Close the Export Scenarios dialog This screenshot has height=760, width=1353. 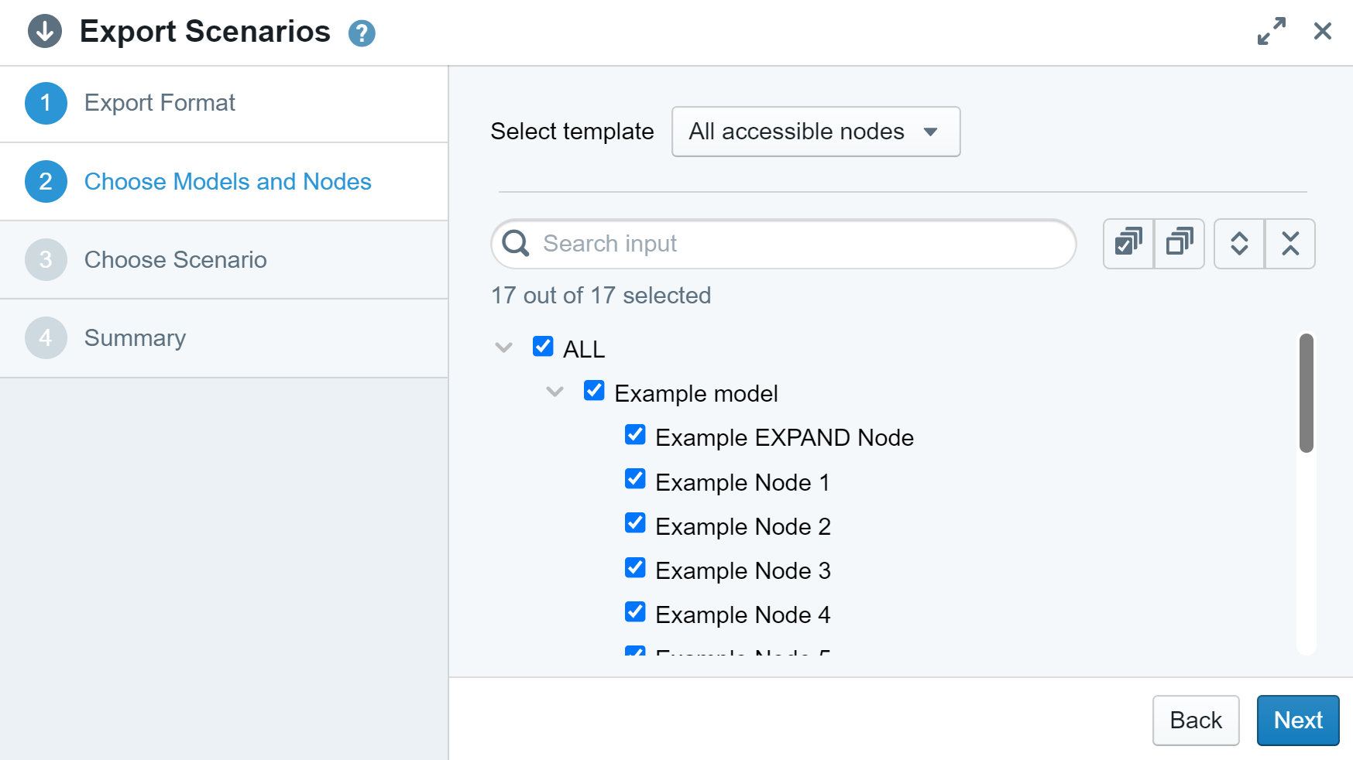tap(1322, 32)
